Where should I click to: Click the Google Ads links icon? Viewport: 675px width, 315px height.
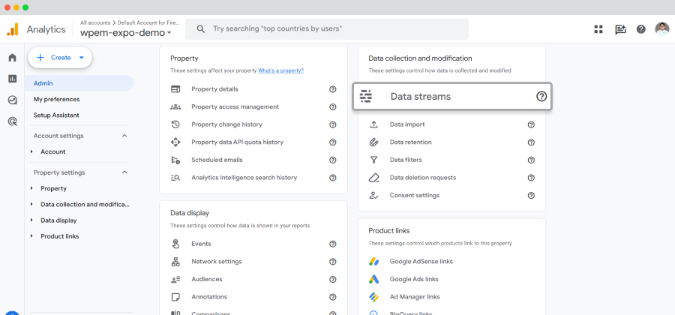[373, 279]
